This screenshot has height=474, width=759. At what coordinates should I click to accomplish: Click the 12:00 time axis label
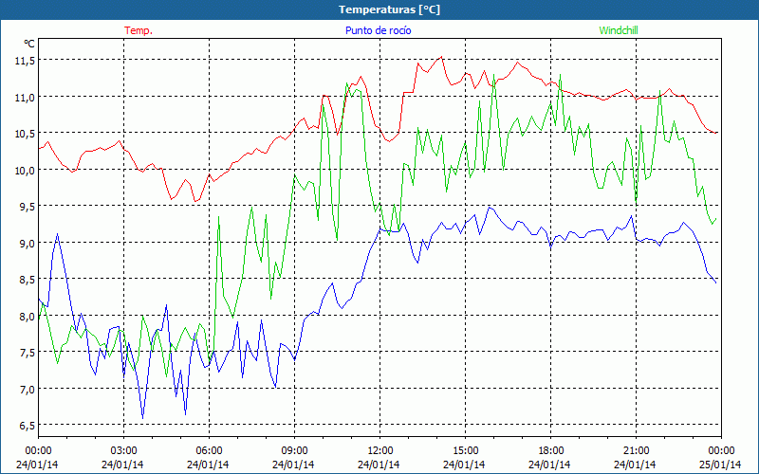380,451
